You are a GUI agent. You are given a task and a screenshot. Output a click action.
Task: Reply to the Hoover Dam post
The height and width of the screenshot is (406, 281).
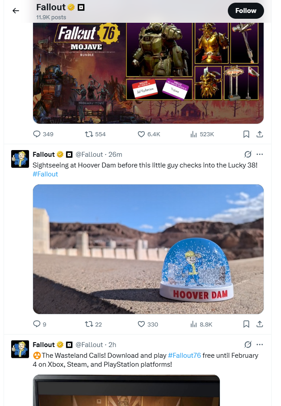pyautogui.click(x=40, y=324)
